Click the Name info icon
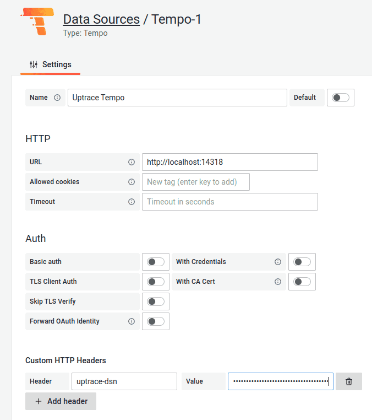The width and height of the screenshot is (372, 420). point(57,98)
